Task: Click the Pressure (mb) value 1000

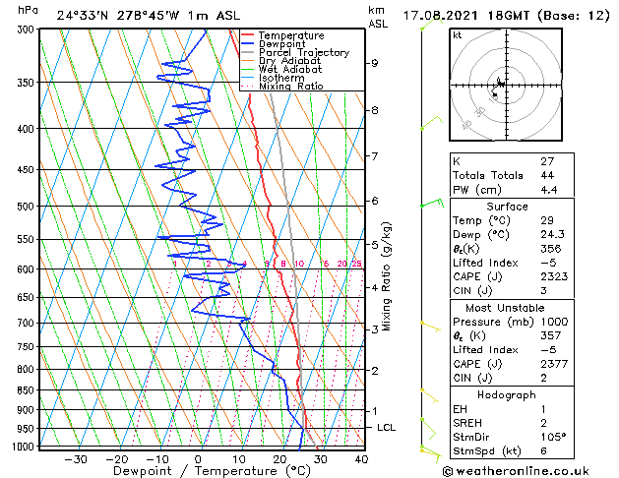Action: [x=554, y=322]
